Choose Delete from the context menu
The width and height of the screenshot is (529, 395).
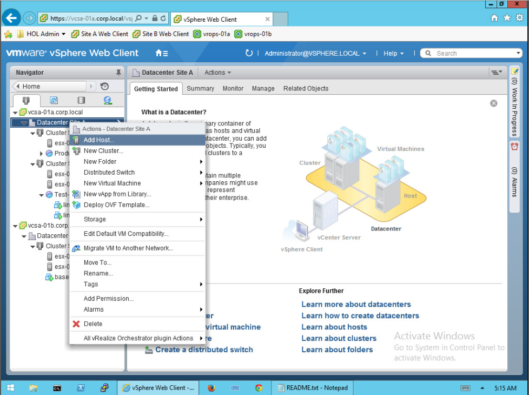[x=137, y=324]
